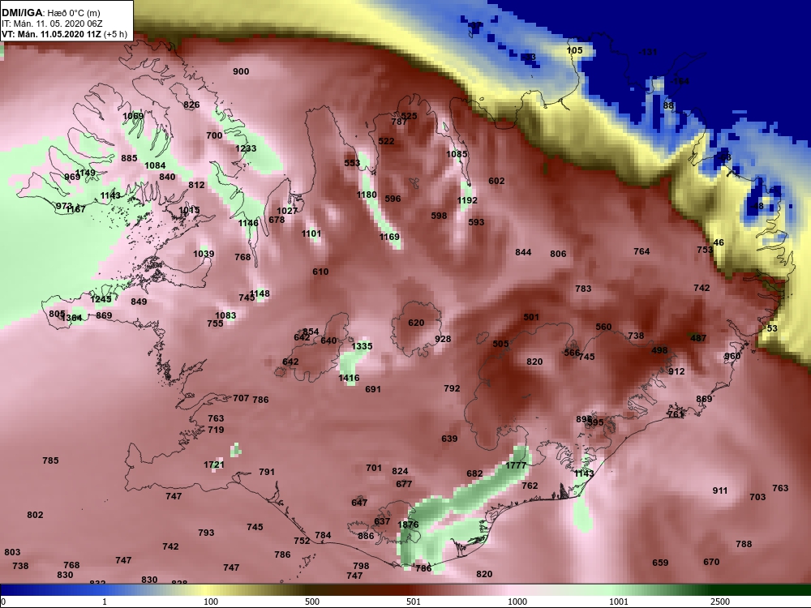The height and width of the screenshot is (608, 811).
Task: Click the map value '659'
Action: pos(660,563)
